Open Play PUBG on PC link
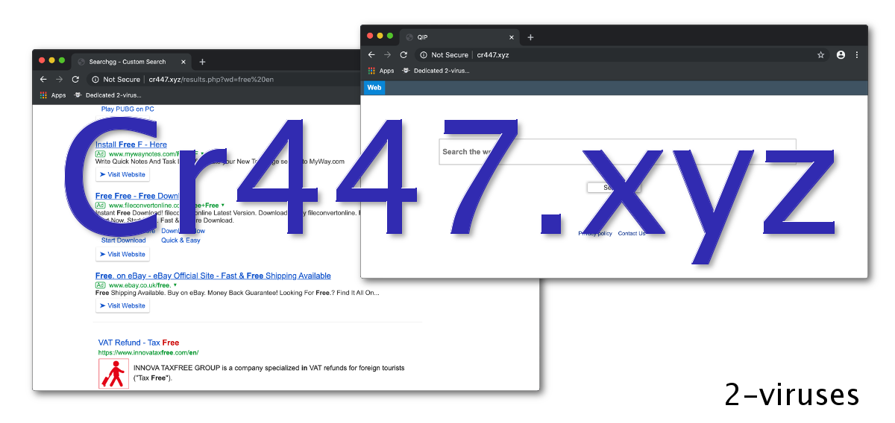 tap(128, 109)
